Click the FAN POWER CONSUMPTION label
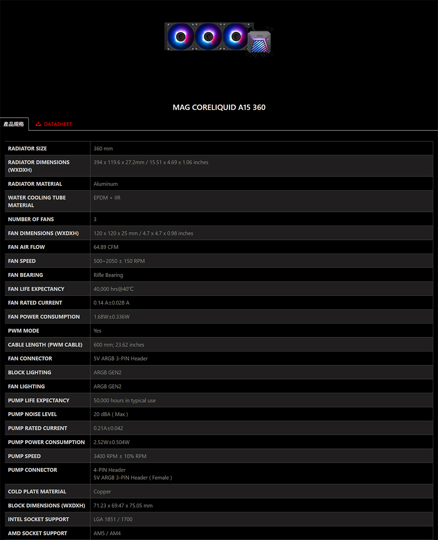This screenshot has width=438, height=540. coord(44,317)
